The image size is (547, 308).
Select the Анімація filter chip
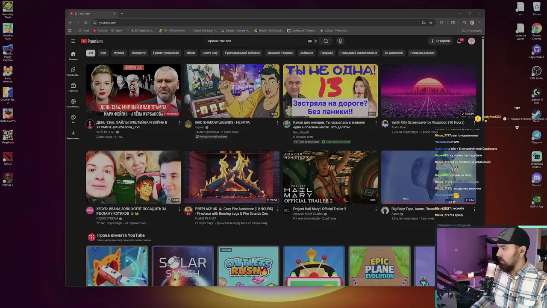click(306, 53)
